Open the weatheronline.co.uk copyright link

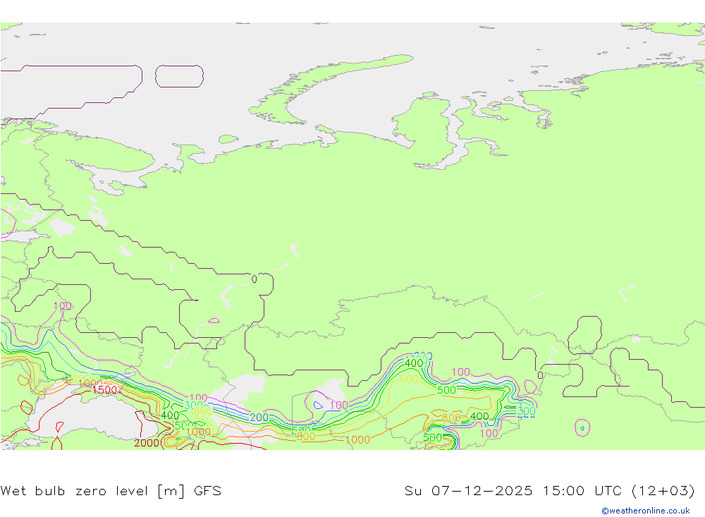tap(646, 511)
